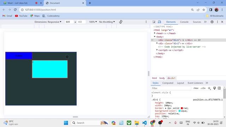Open File Explorer from the taskbar

click(x=137, y=123)
